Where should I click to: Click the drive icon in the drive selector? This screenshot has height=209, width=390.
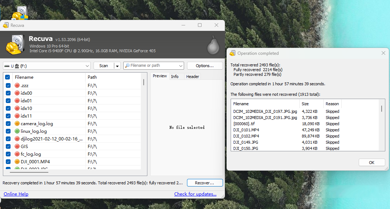point(7,66)
